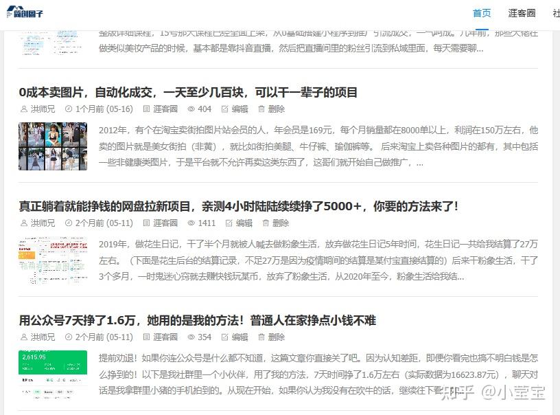The image size is (560, 415).
Task: Click trash icon on 公众号 post
Action: click(261, 337)
